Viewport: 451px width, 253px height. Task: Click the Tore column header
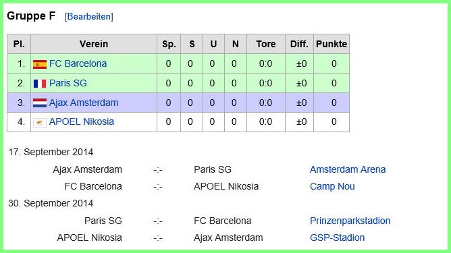click(266, 44)
